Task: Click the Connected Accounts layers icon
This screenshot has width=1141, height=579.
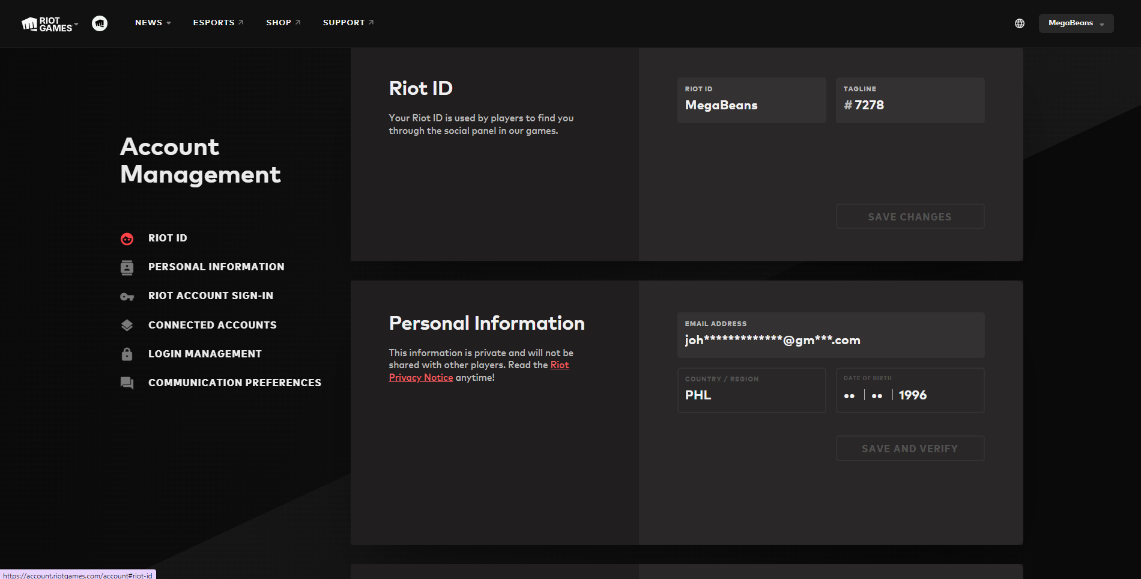Action: 127,325
